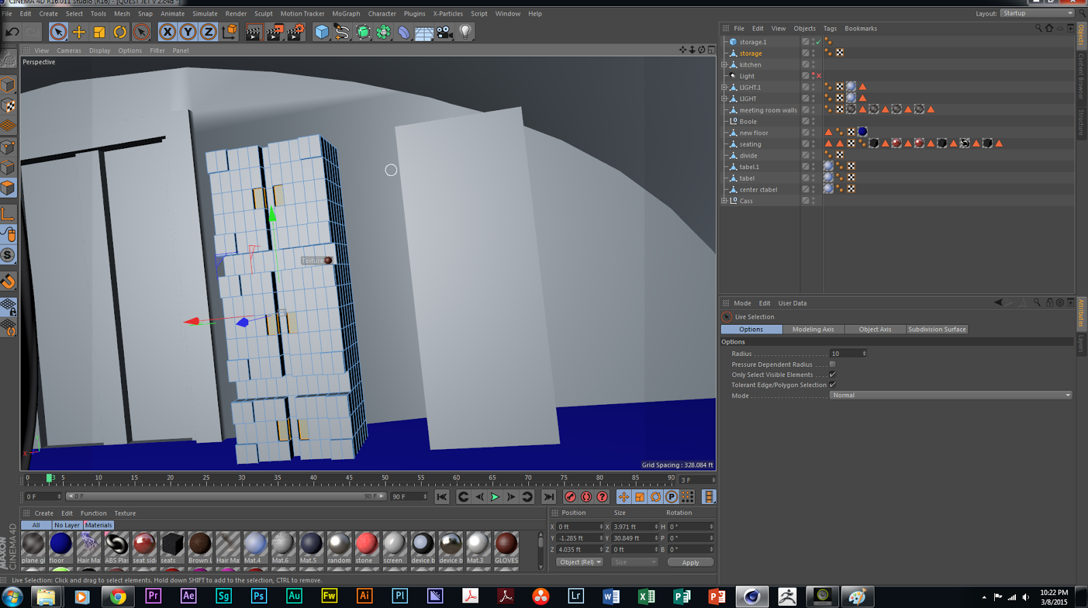Click the Camera object icon
Screen dimensions: 1088x608
[445, 32]
